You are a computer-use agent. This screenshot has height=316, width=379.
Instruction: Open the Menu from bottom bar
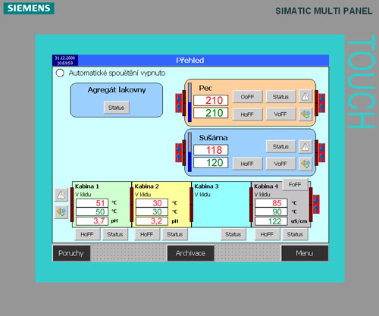click(x=305, y=253)
